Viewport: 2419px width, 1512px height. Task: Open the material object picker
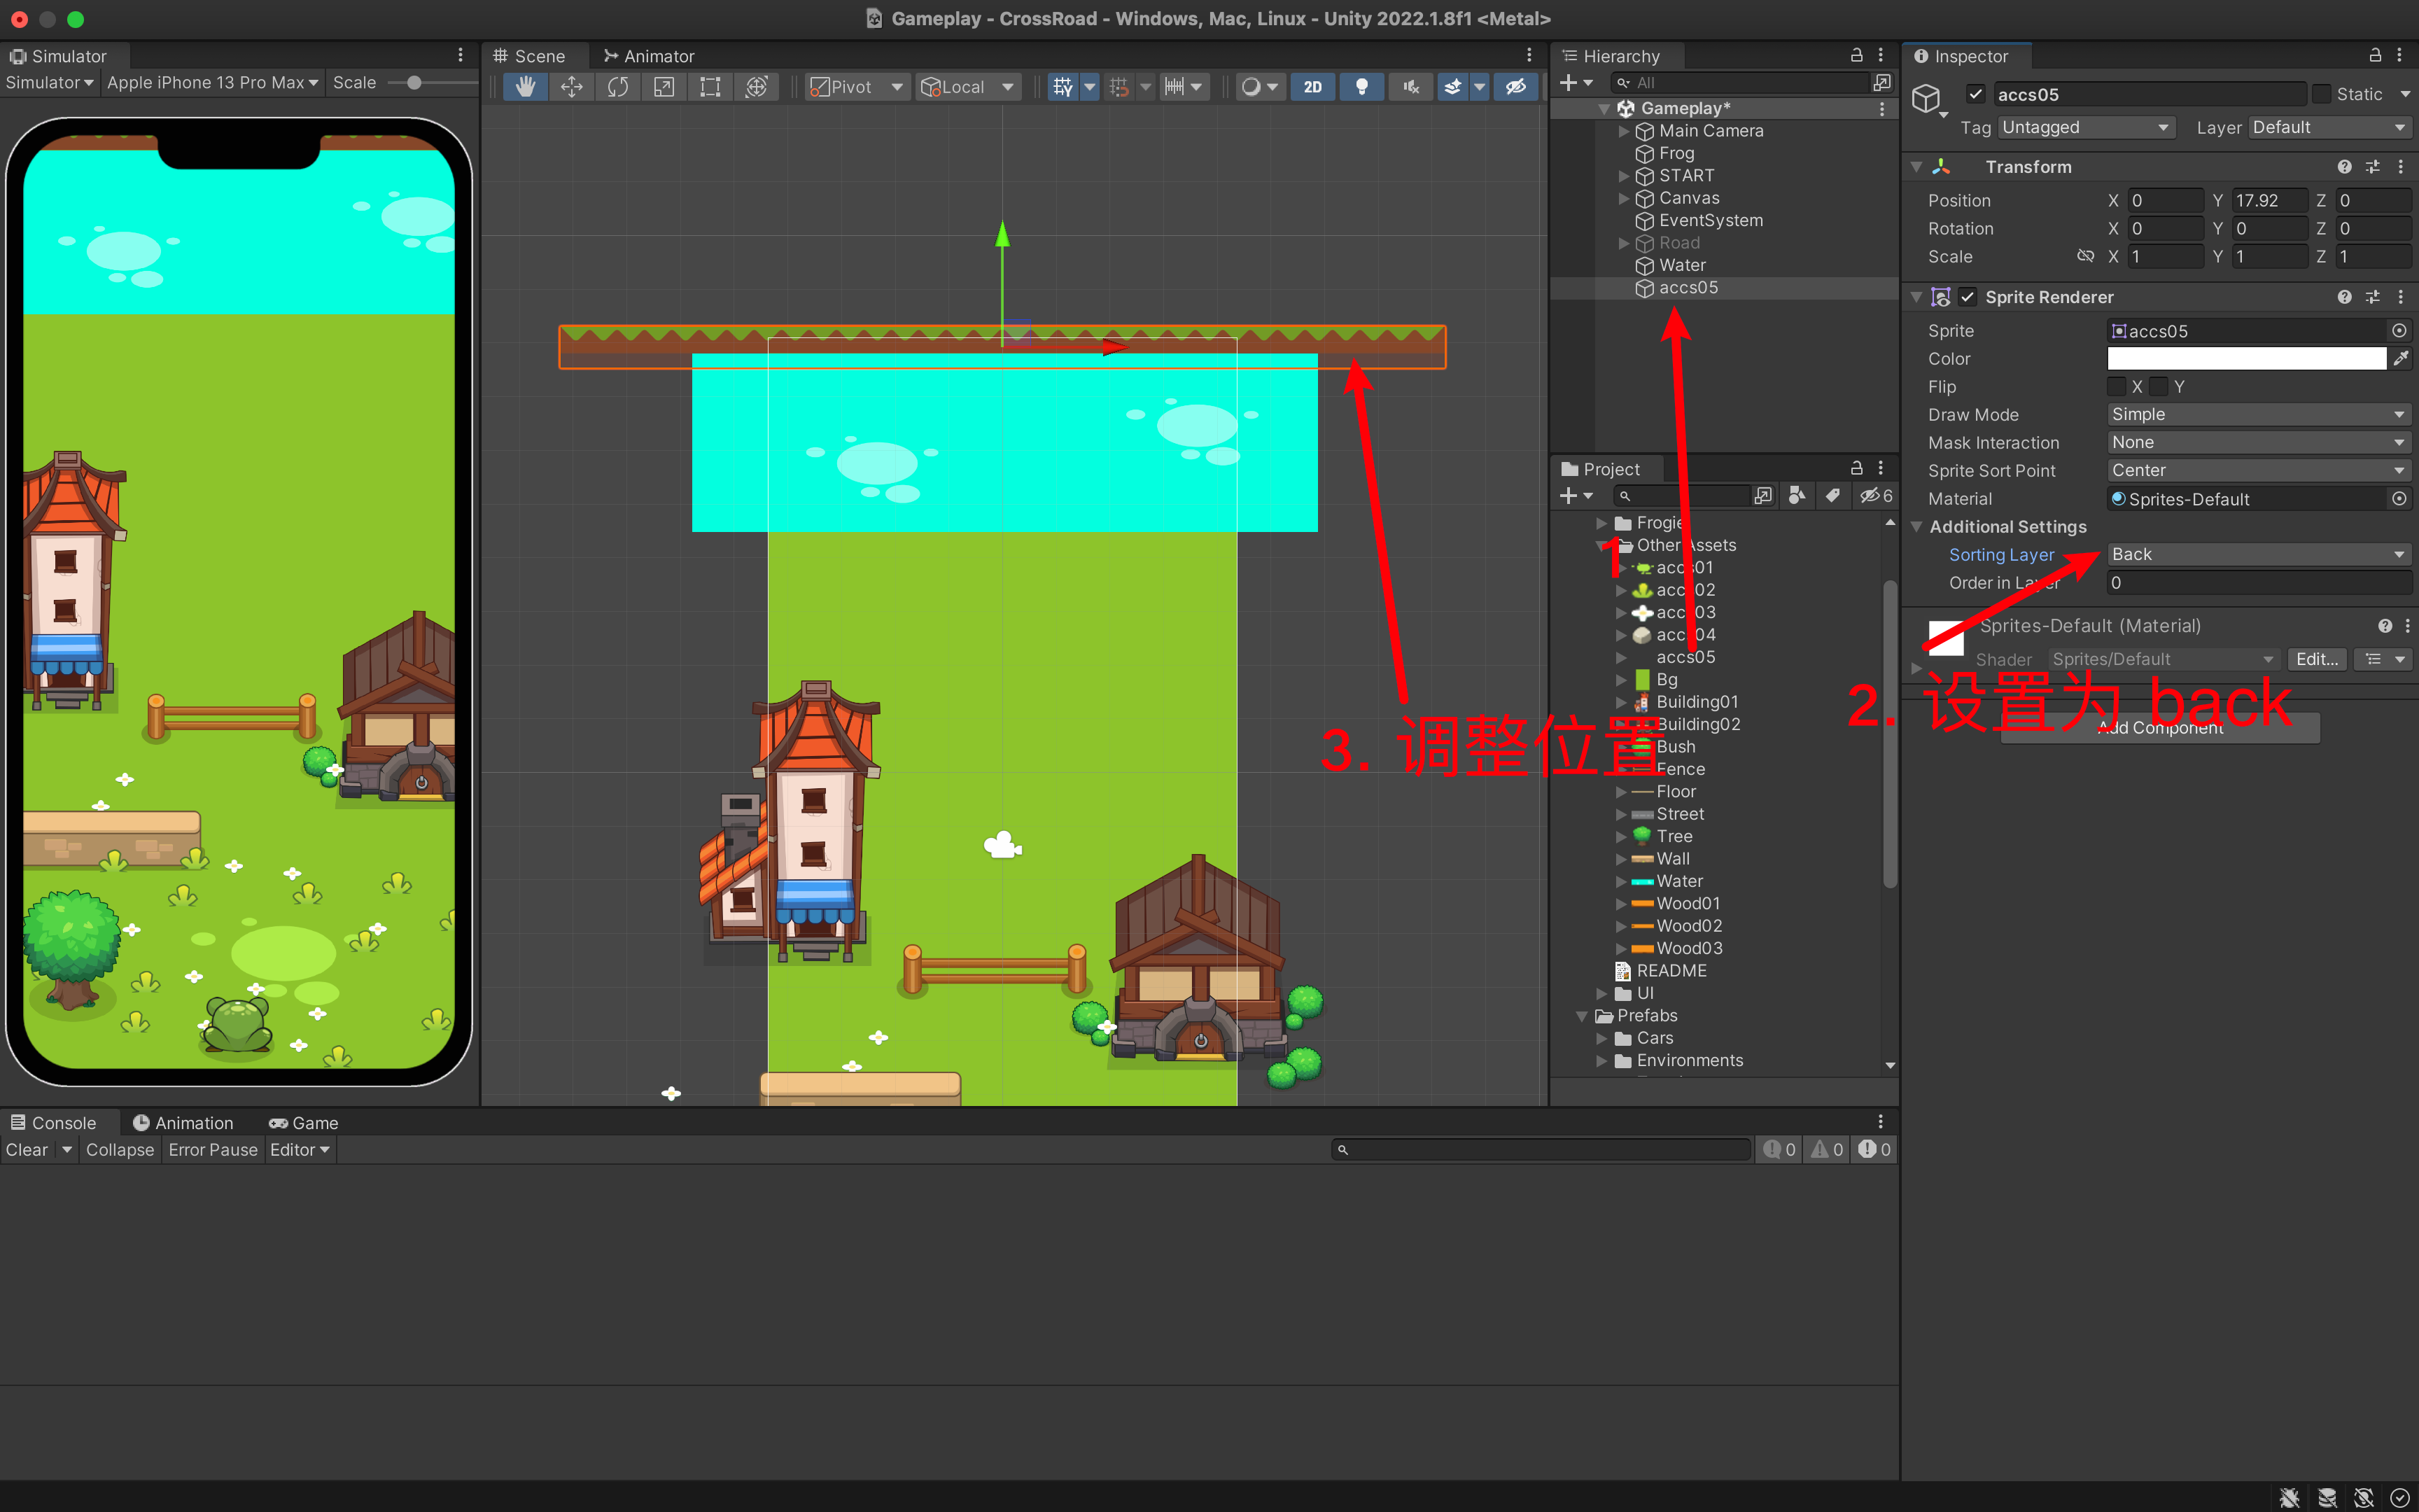click(2399, 499)
